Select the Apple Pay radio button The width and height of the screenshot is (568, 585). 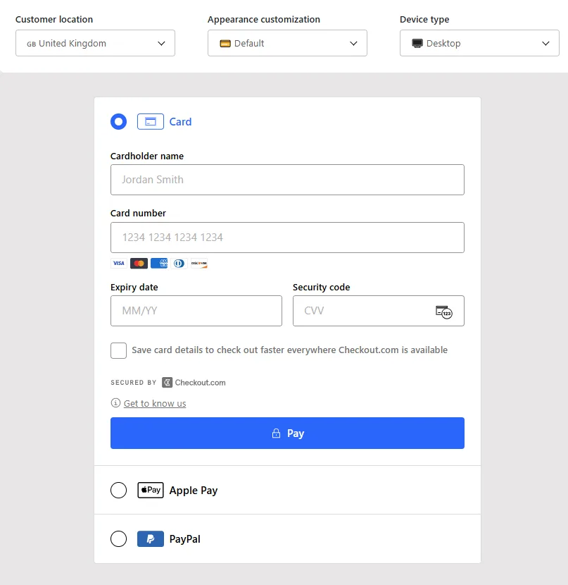coord(118,490)
